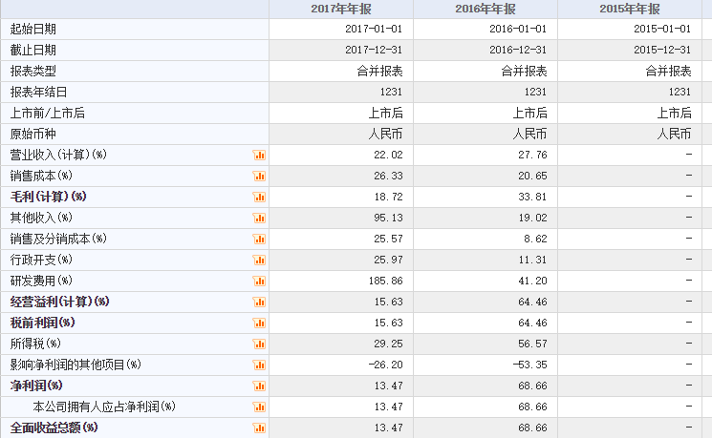Show chart for 其他收入(%) row
The image size is (712, 438).
tap(259, 219)
